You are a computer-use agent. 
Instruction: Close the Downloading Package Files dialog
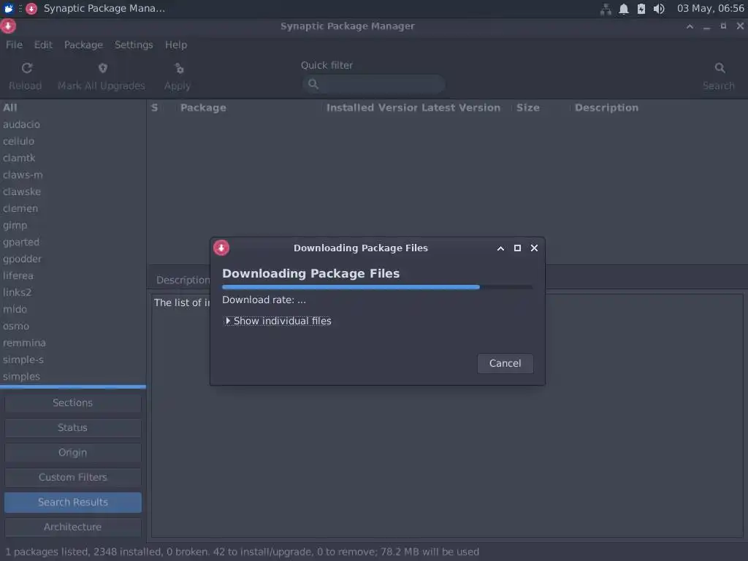point(534,248)
